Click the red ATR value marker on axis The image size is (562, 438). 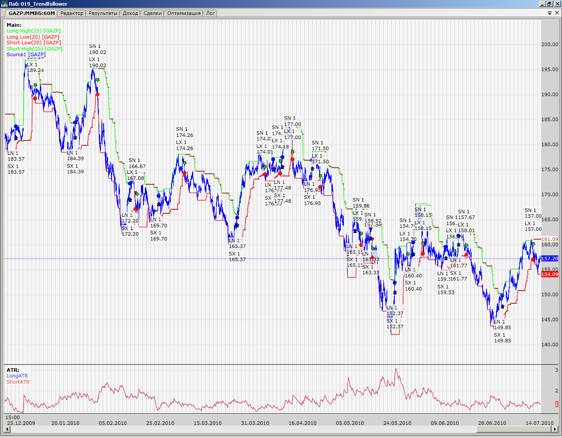click(557, 404)
